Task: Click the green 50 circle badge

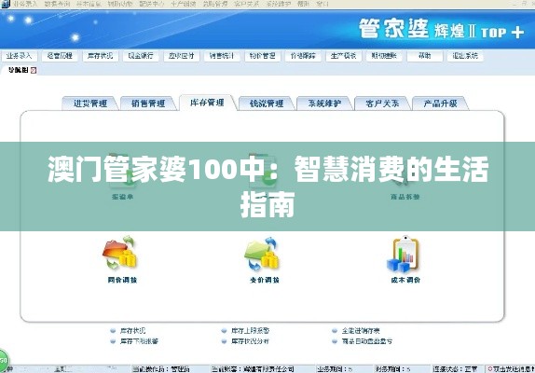Action: [4, 360]
